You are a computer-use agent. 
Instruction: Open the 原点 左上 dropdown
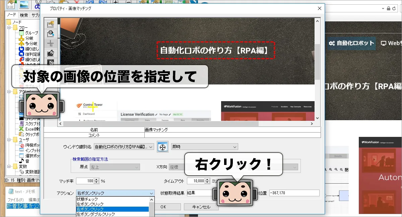click(115, 167)
